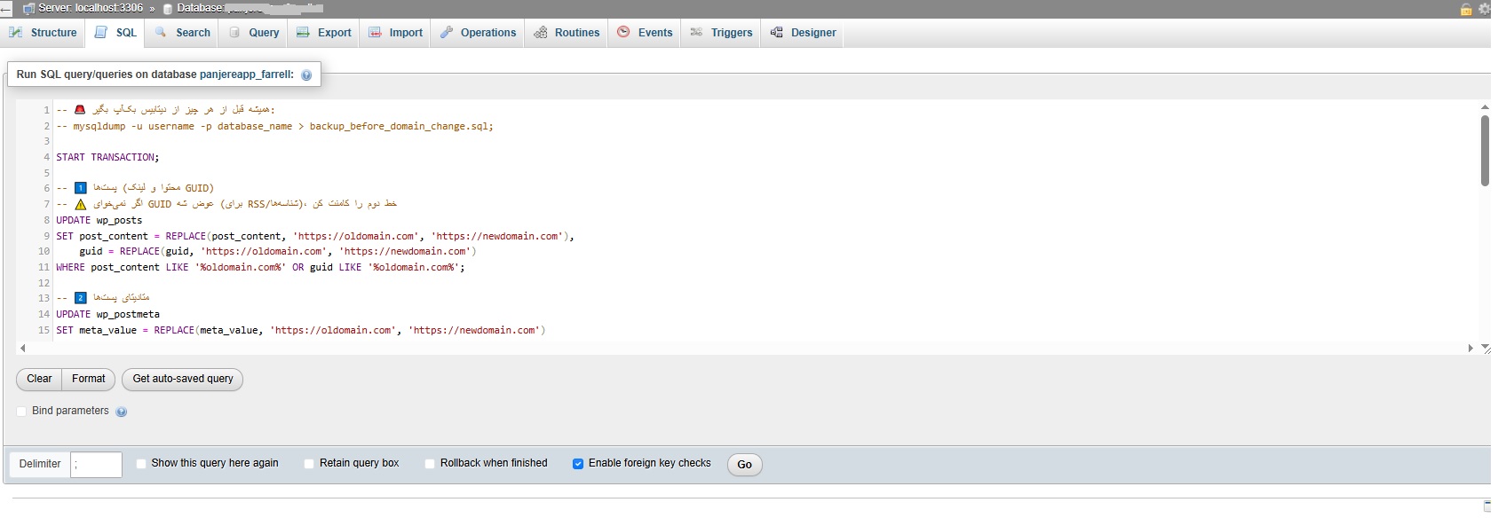Disable foreign key checks checkbox
This screenshot has width=1498, height=518.
tap(578, 464)
